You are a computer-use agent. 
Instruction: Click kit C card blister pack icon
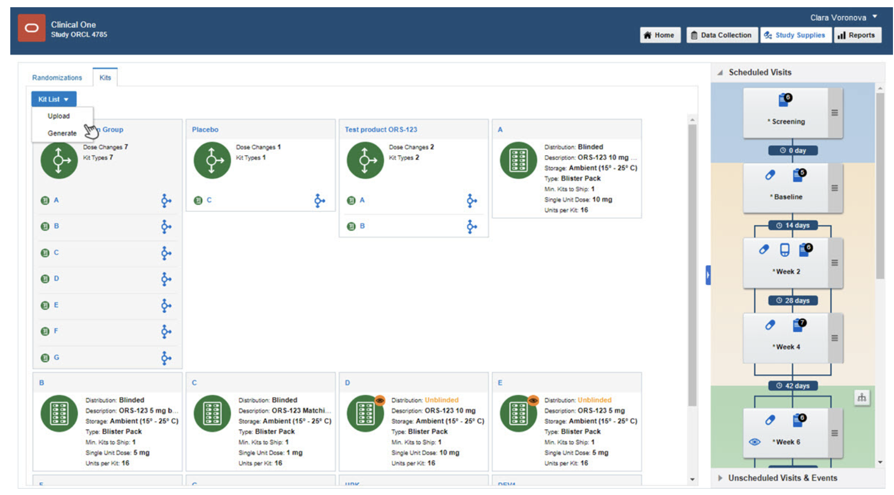click(x=212, y=414)
